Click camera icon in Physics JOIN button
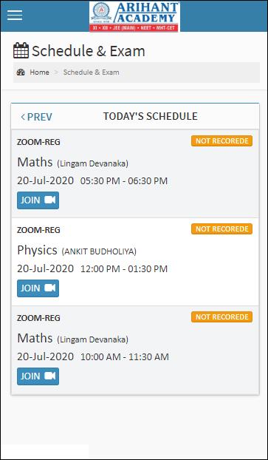The height and width of the screenshot is (460, 268). tap(49, 288)
